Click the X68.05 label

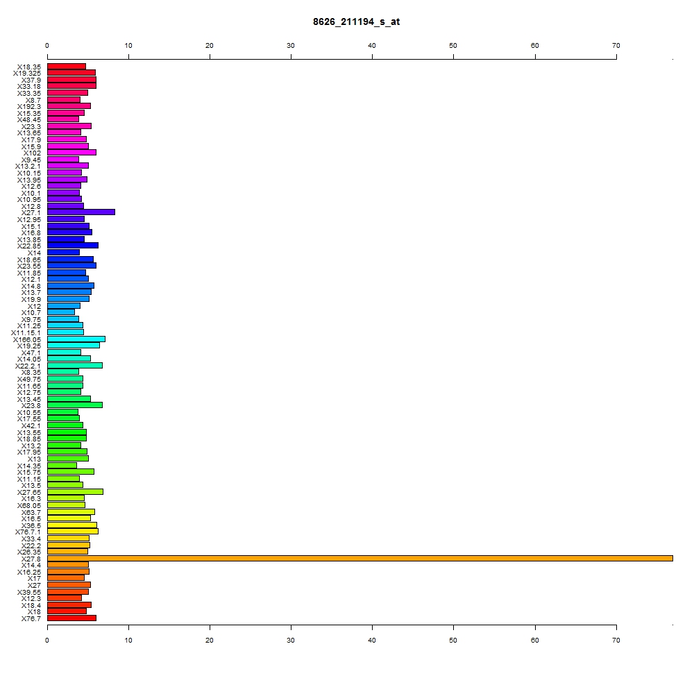(29, 505)
